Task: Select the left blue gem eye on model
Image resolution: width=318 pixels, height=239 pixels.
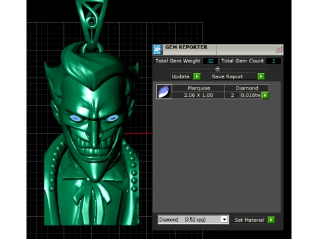Action: 76,118
